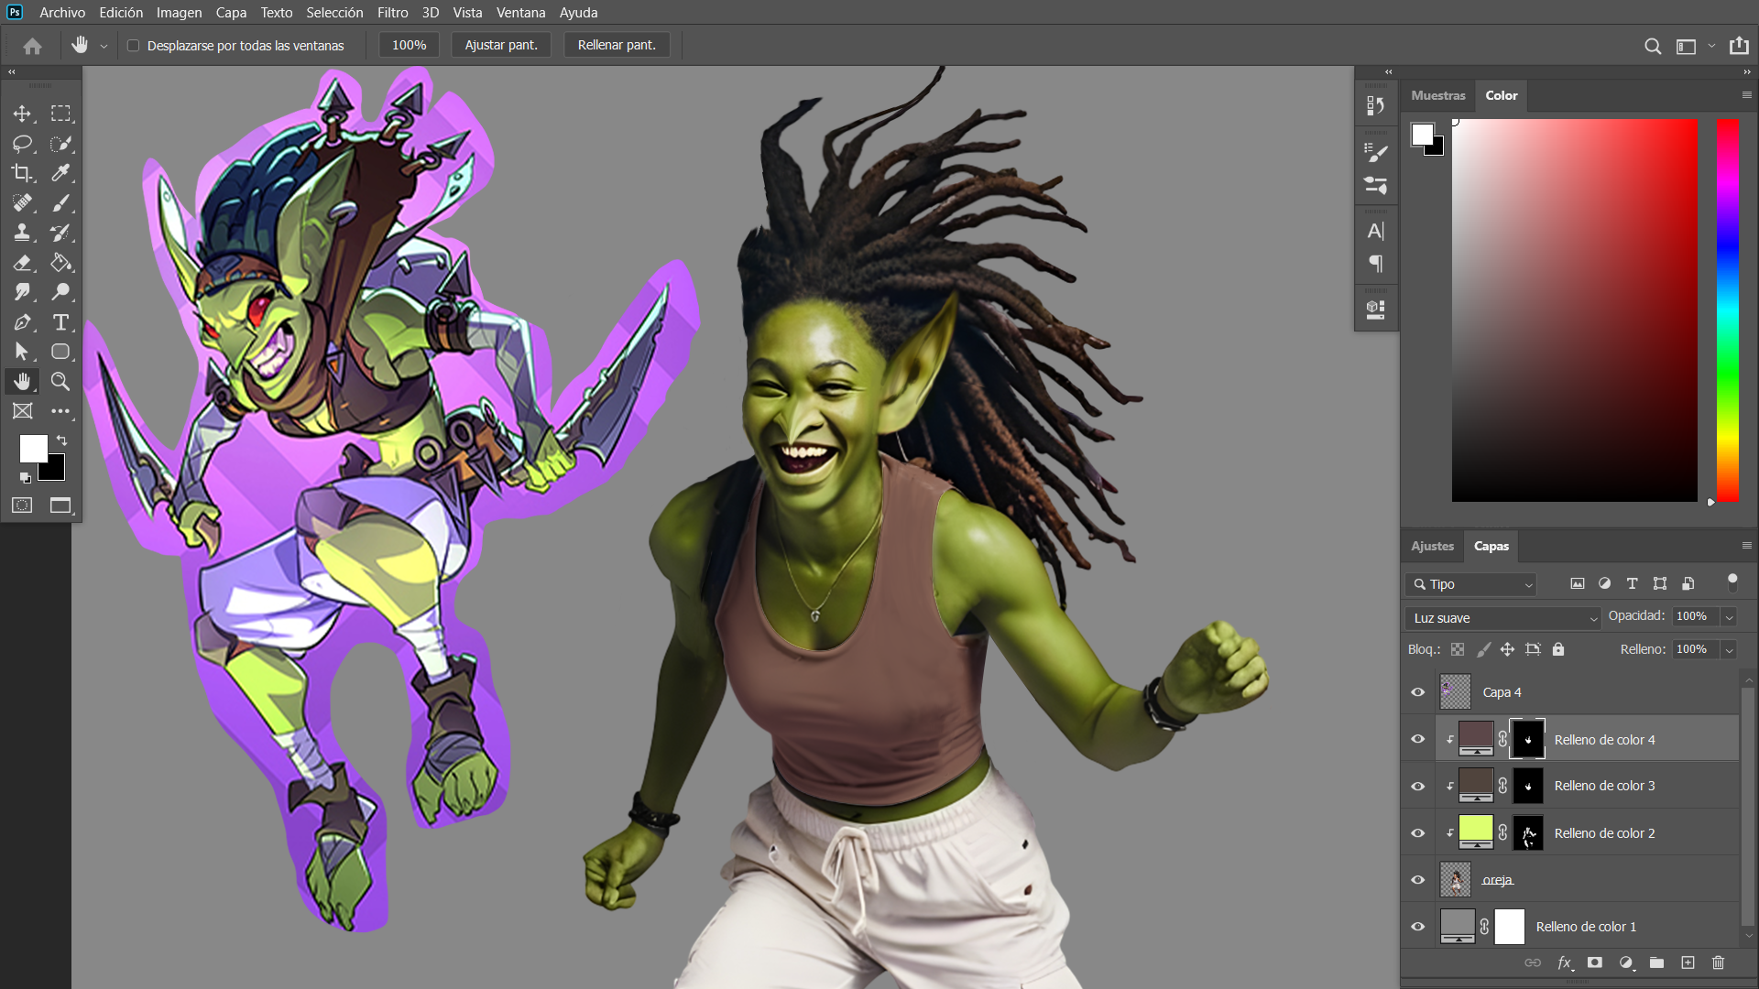Image resolution: width=1759 pixels, height=989 pixels.
Task: Select the History Brush tool
Action: point(60,233)
